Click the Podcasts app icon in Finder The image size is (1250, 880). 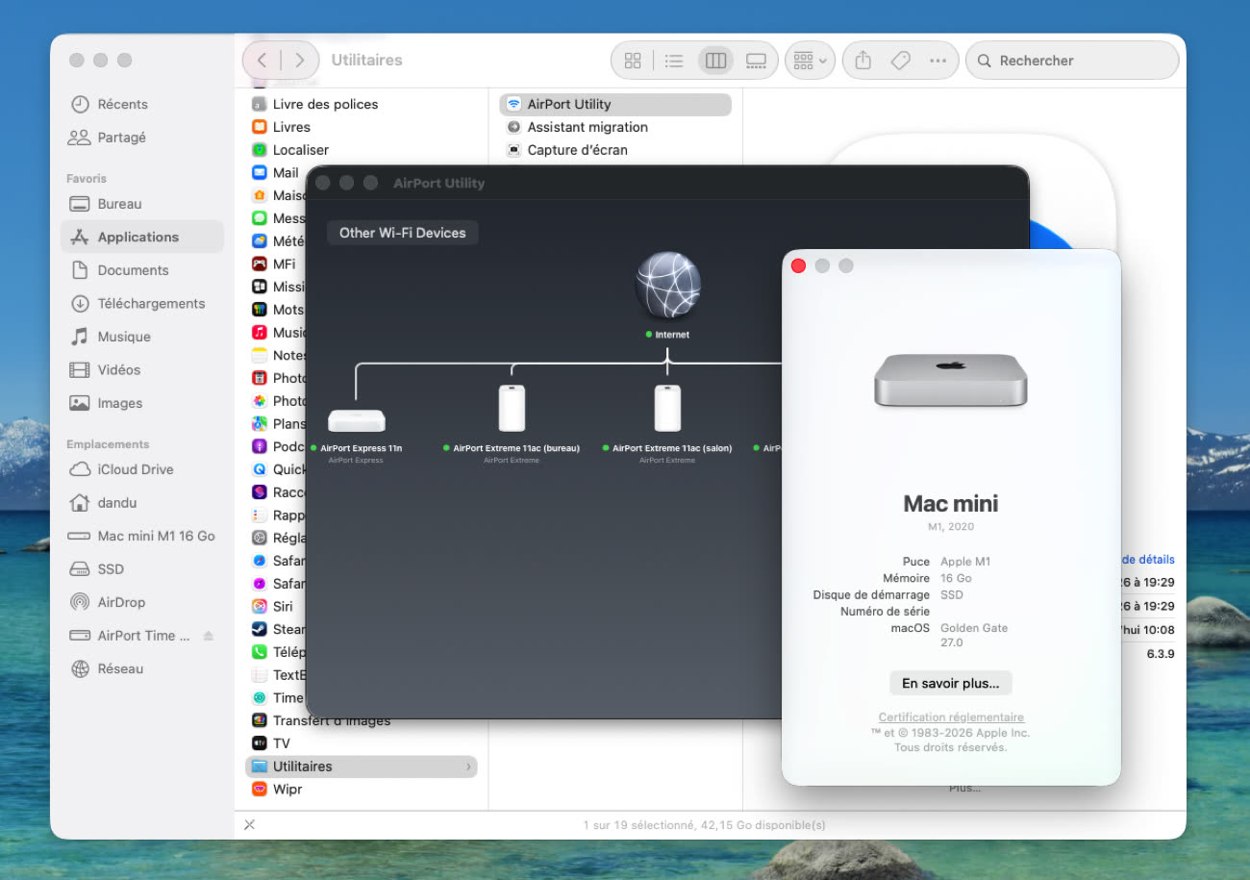point(259,446)
